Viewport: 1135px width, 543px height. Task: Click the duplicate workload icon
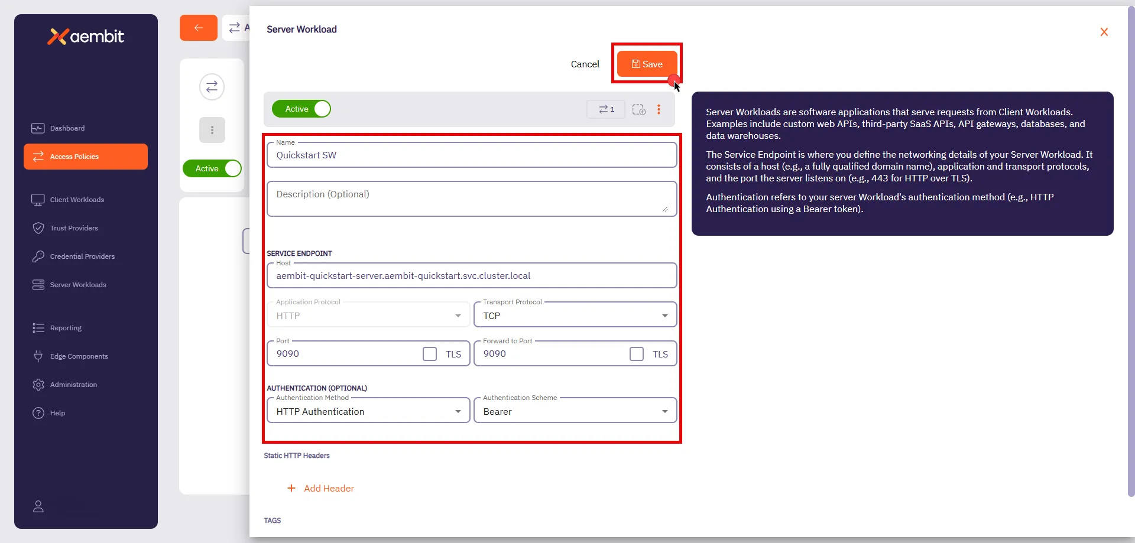tap(639, 109)
